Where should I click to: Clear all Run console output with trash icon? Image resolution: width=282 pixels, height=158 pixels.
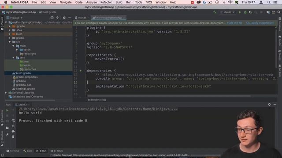13,137
